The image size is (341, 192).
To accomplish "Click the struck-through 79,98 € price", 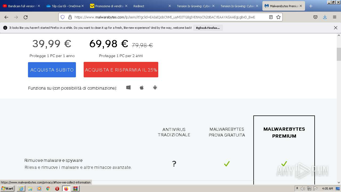I will click(x=142, y=45).
